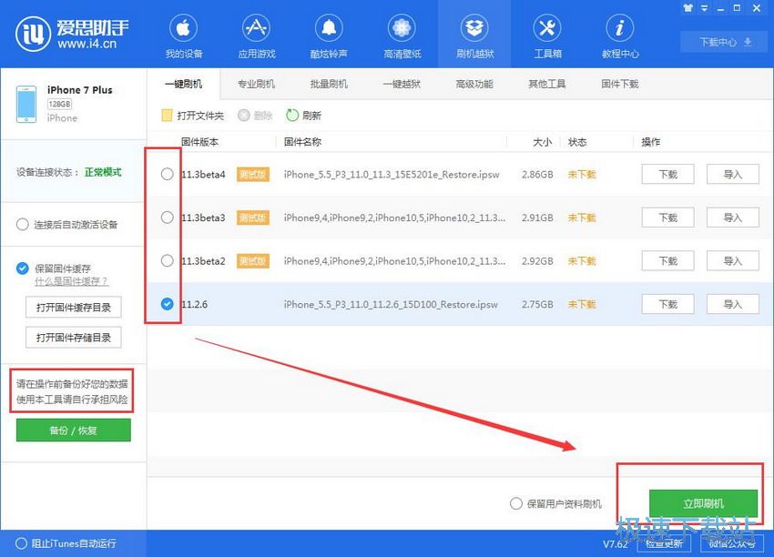The height and width of the screenshot is (557, 774).
Task: Download the 11.3beta3 firmware
Action: [x=667, y=218]
